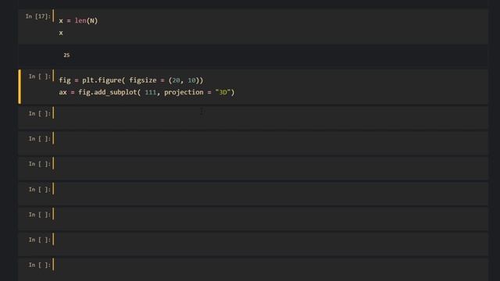Select the output value "25"
The image size is (500, 281).
[66, 55]
